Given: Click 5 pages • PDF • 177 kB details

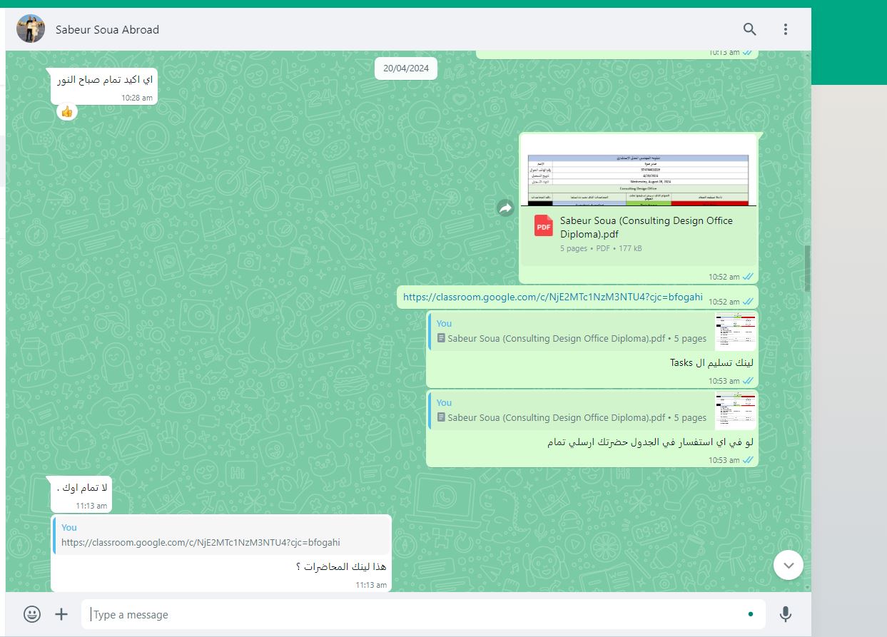Looking at the screenshot, I should [601, 249].
